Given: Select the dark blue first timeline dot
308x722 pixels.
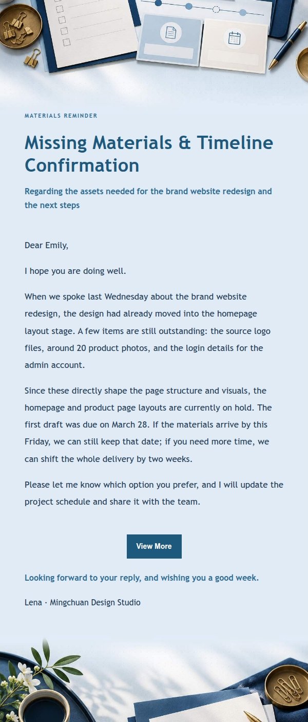Looking at the screenshot, I should pos(158,3).
